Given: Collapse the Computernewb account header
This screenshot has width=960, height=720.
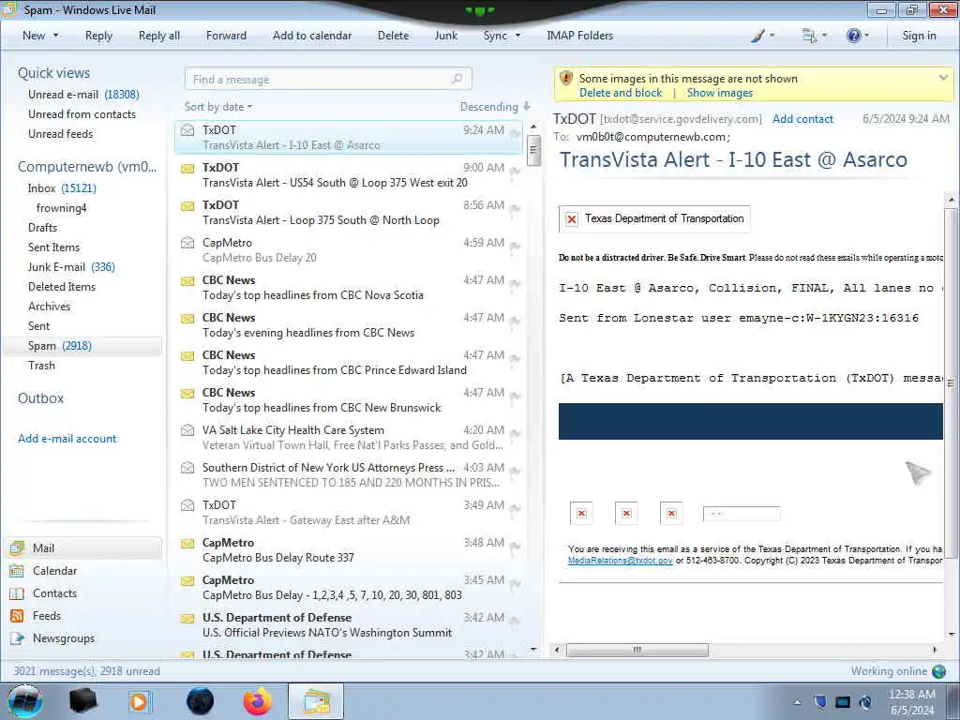Looking at the screenshot, I should (87, 167).
